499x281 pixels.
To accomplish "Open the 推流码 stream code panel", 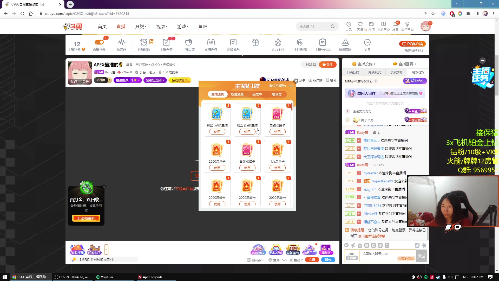I will coord(121,44).
